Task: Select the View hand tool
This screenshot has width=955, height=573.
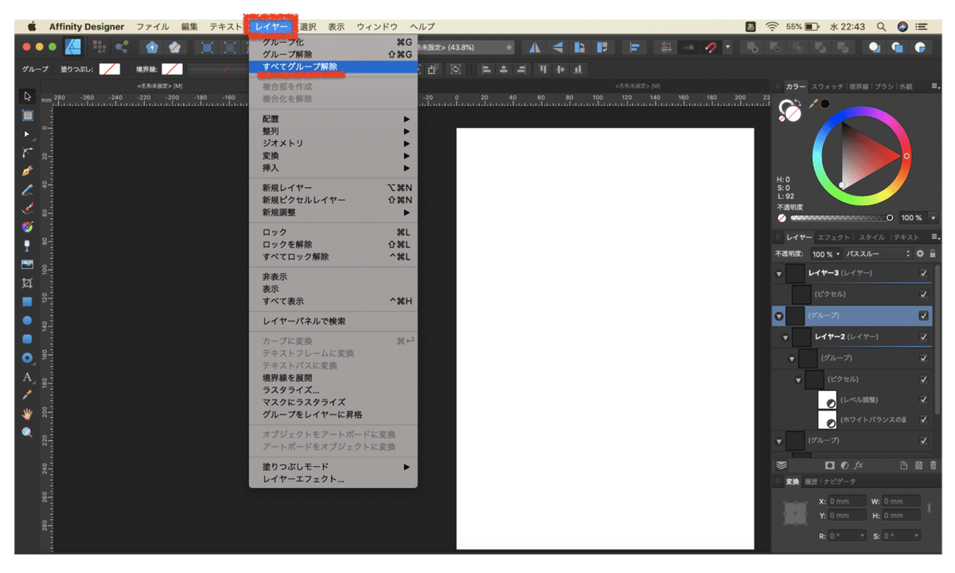Action: (x=27, y=414)
